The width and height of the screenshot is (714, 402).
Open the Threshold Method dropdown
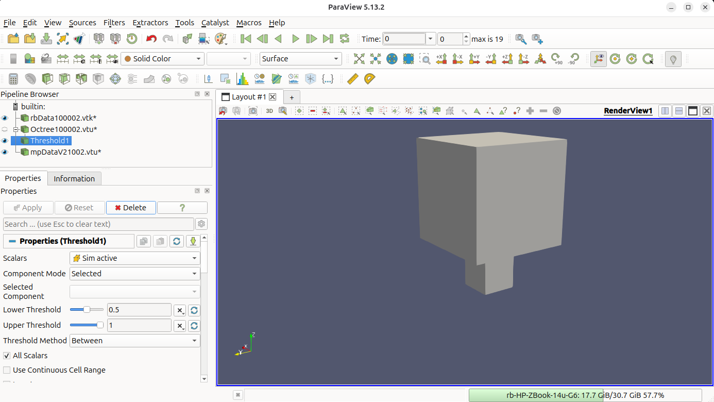(135, 341)
